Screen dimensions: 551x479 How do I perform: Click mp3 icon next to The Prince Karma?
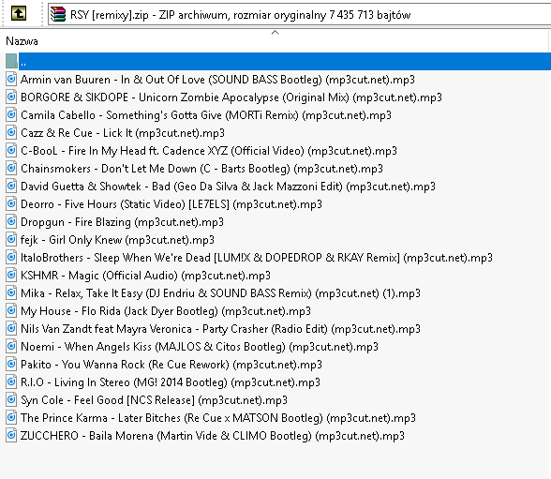(11, 417)
